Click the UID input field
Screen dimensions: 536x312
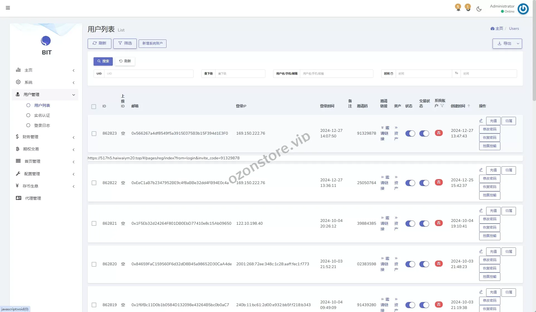[x=149, y=74]
